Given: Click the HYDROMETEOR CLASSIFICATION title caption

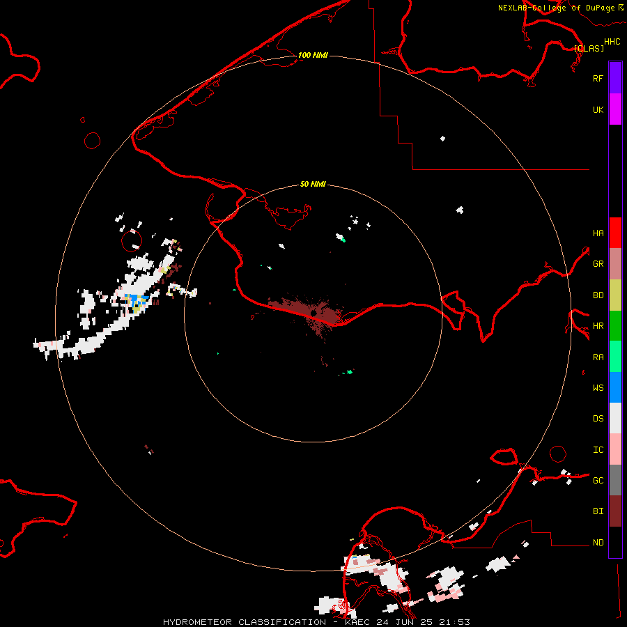Looking at the screenshot, I should point(245,622).
